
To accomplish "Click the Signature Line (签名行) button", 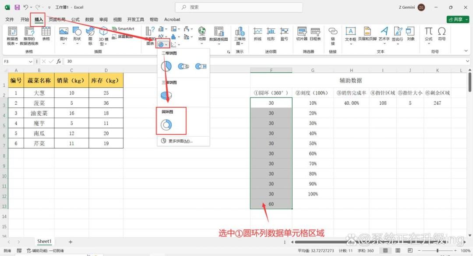I will pyautogui.click(x=398, y=36).
